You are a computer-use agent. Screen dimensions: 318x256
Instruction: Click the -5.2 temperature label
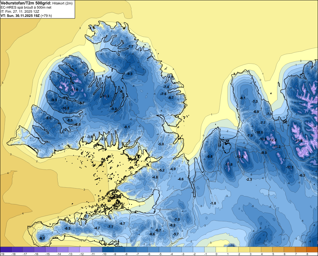162,170
